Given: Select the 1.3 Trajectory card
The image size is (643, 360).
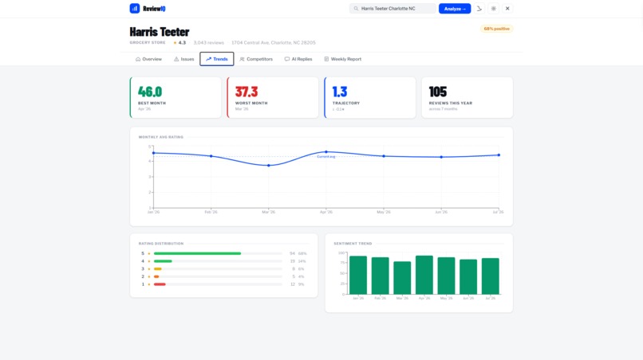Looking at the screenshot, I should click(x=370, y=97).
